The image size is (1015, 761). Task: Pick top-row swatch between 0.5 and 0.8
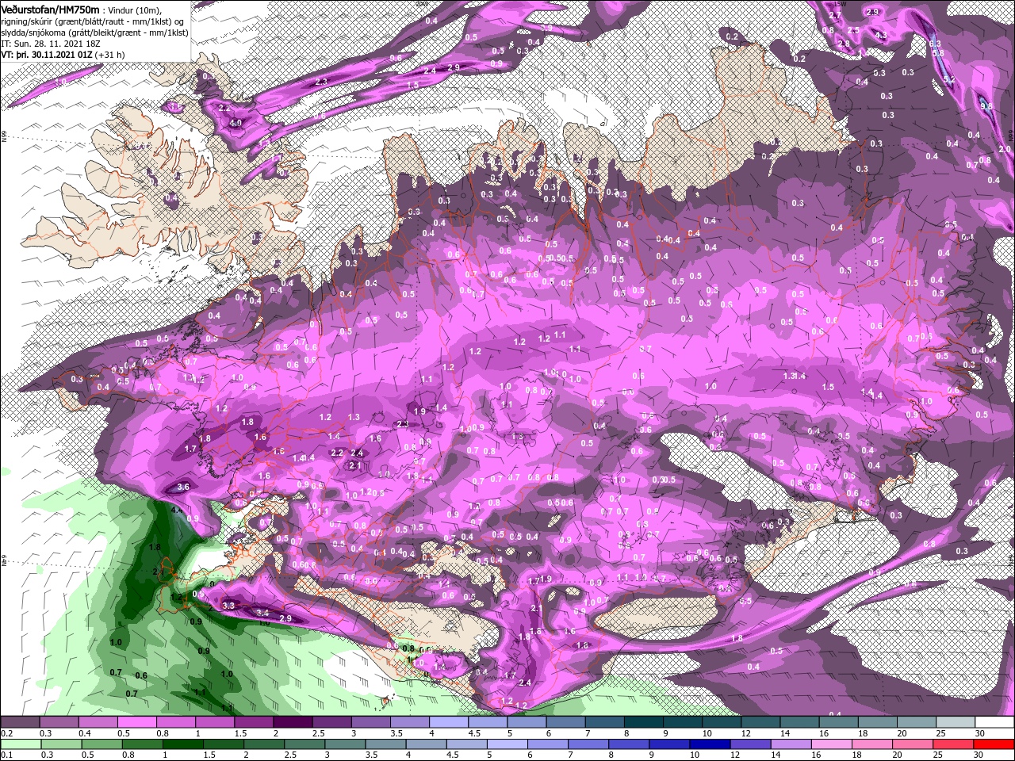point(136,722)
